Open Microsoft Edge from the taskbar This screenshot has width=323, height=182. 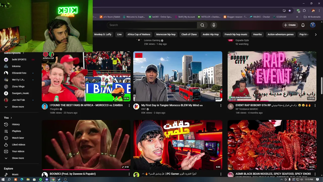pyautogui.click(x=22, y=179)
